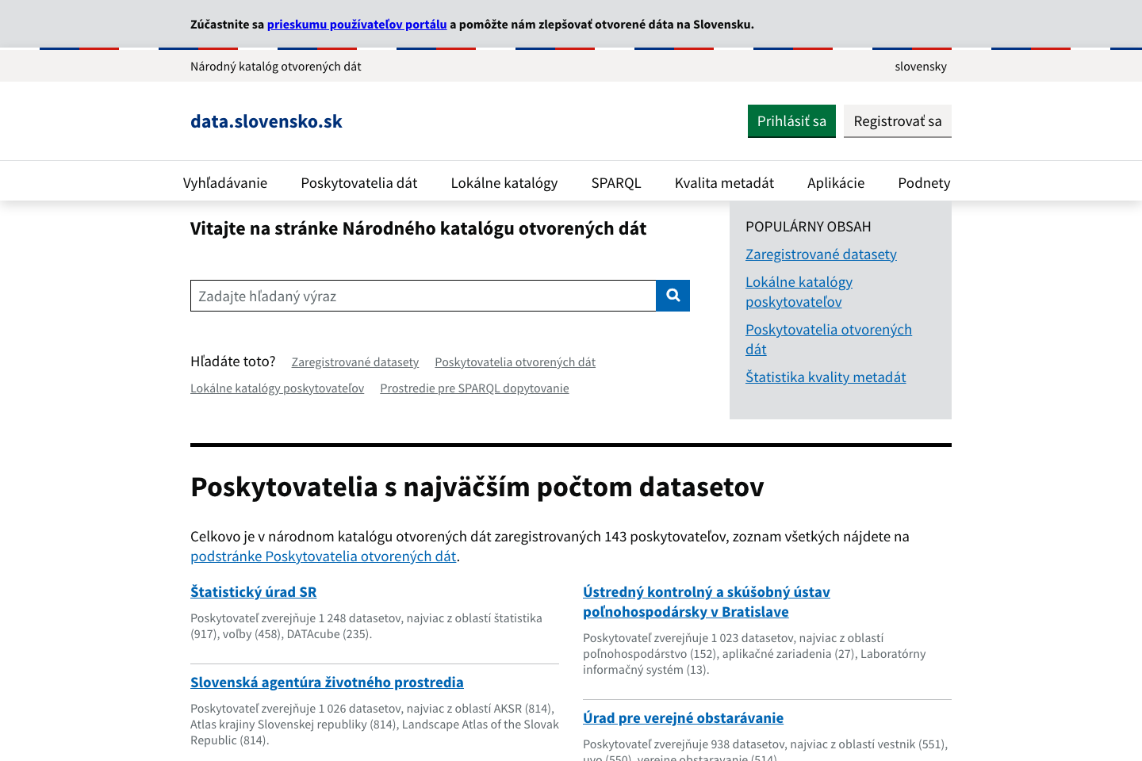Open the Štatistický úrad SR provider page
This screenshot has width=1142, height=761.
click(253, 591)
